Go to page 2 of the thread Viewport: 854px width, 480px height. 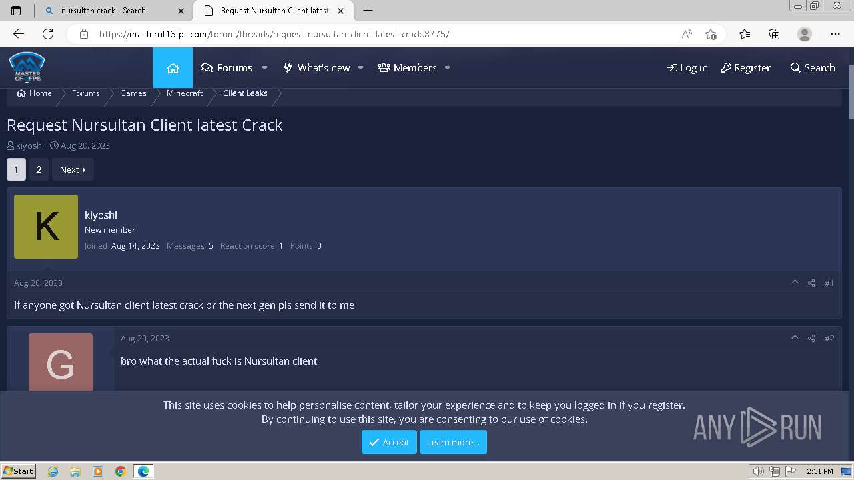[x=39, y=169]
